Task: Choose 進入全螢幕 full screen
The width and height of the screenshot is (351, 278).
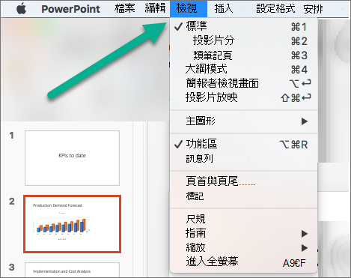Action: (243, 262)
